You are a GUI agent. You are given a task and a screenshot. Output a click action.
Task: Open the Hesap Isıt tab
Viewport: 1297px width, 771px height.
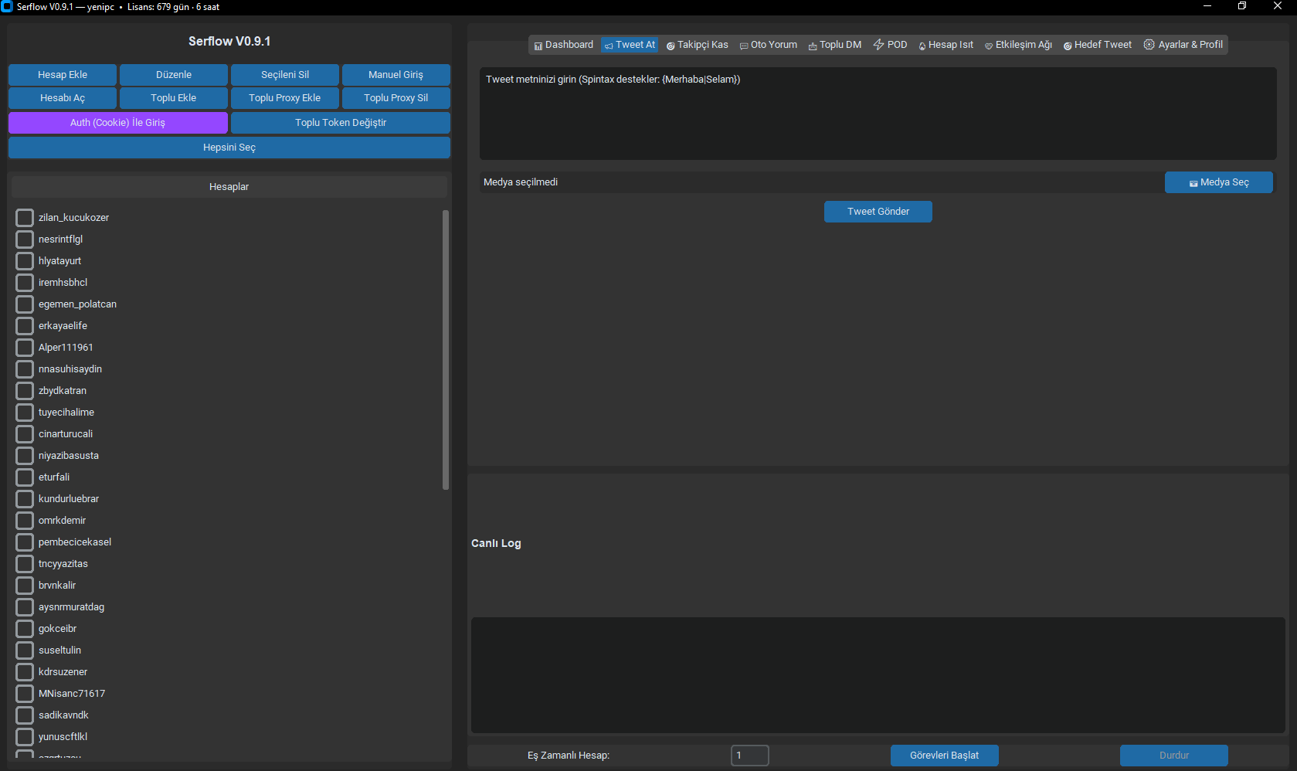click(x=946, y=45)
